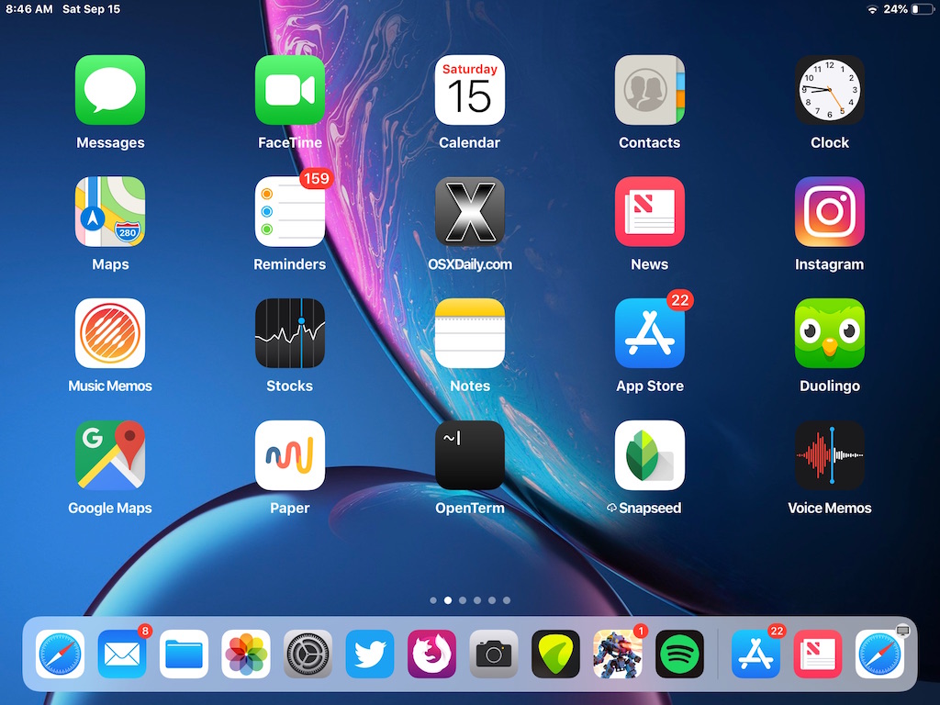Screen dimensions: 940x705
Task: Open Photos from the dock
Action: (x=246, y=654)
